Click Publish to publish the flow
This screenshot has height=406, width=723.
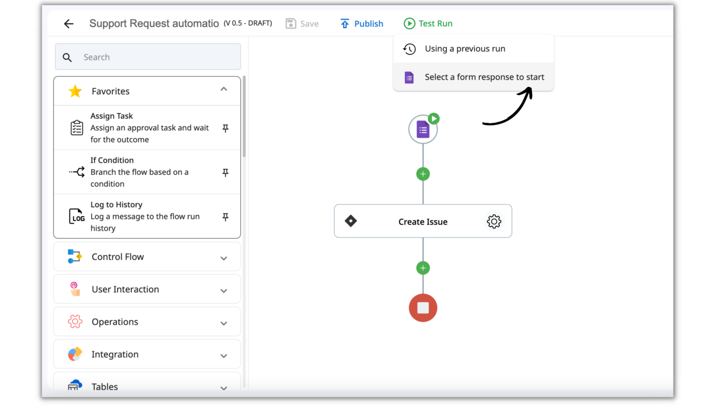(361, 23)
